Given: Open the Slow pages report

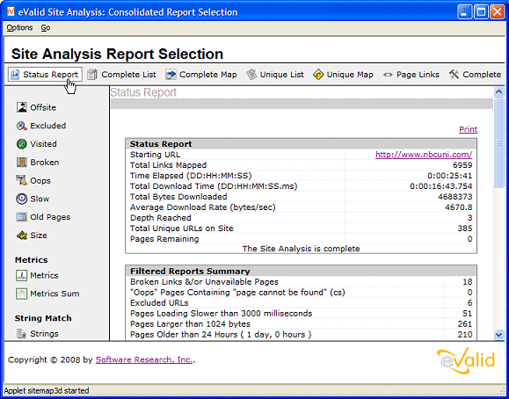Looking at the screenshot, I should 40,199.
